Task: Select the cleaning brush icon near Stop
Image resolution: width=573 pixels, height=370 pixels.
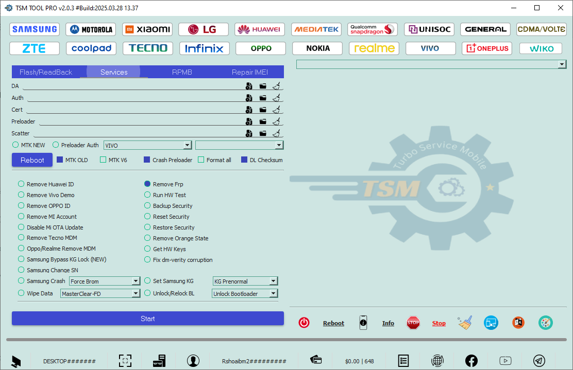Action: pos(464,323)
